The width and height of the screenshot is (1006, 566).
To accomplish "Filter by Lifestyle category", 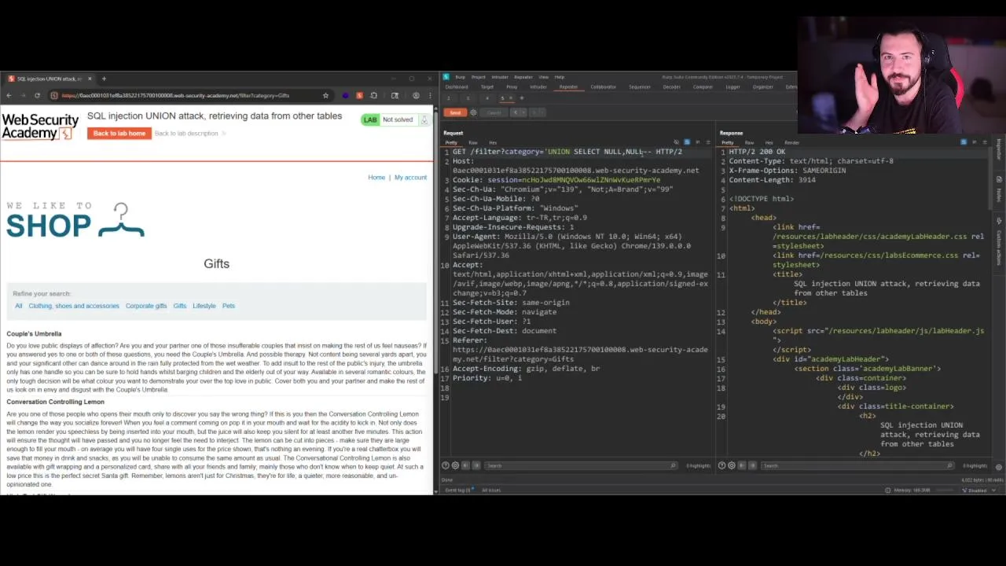I will (204, 306).
